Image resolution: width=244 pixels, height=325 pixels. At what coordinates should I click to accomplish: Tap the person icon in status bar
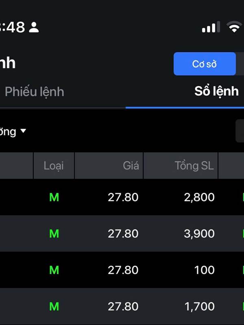click(34, 27)
